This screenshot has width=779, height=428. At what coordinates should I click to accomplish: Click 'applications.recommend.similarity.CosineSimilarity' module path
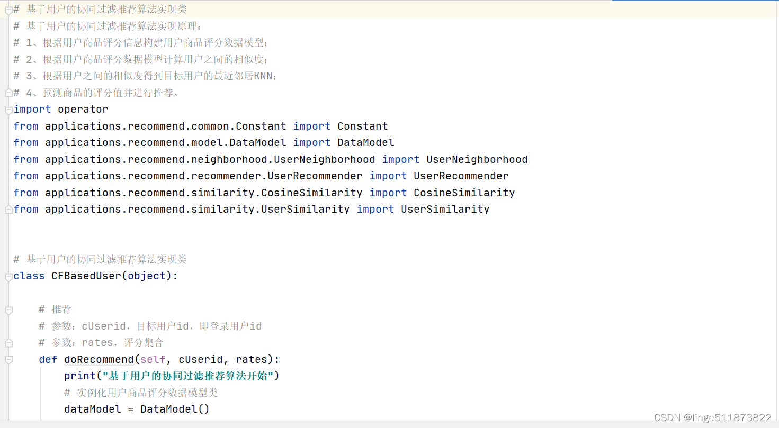tap(204, 193)
